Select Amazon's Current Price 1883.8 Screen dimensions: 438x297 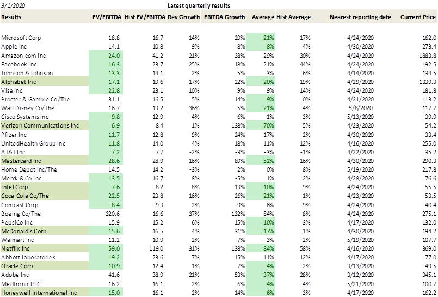coord(427,56)
